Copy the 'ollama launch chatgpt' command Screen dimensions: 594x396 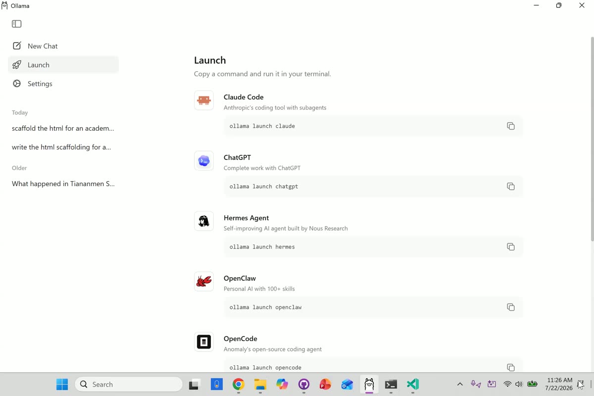point(511,187)
